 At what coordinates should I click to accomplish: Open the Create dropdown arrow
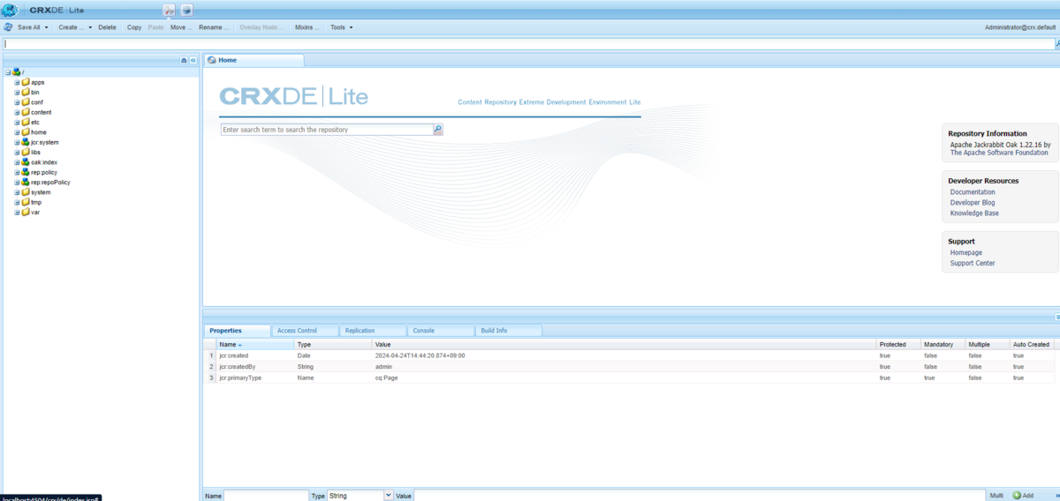(x=90, y=27)
